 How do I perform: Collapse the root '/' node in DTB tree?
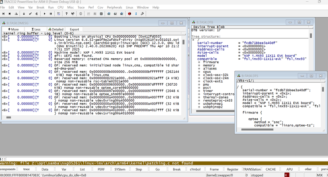click(193, 39)
